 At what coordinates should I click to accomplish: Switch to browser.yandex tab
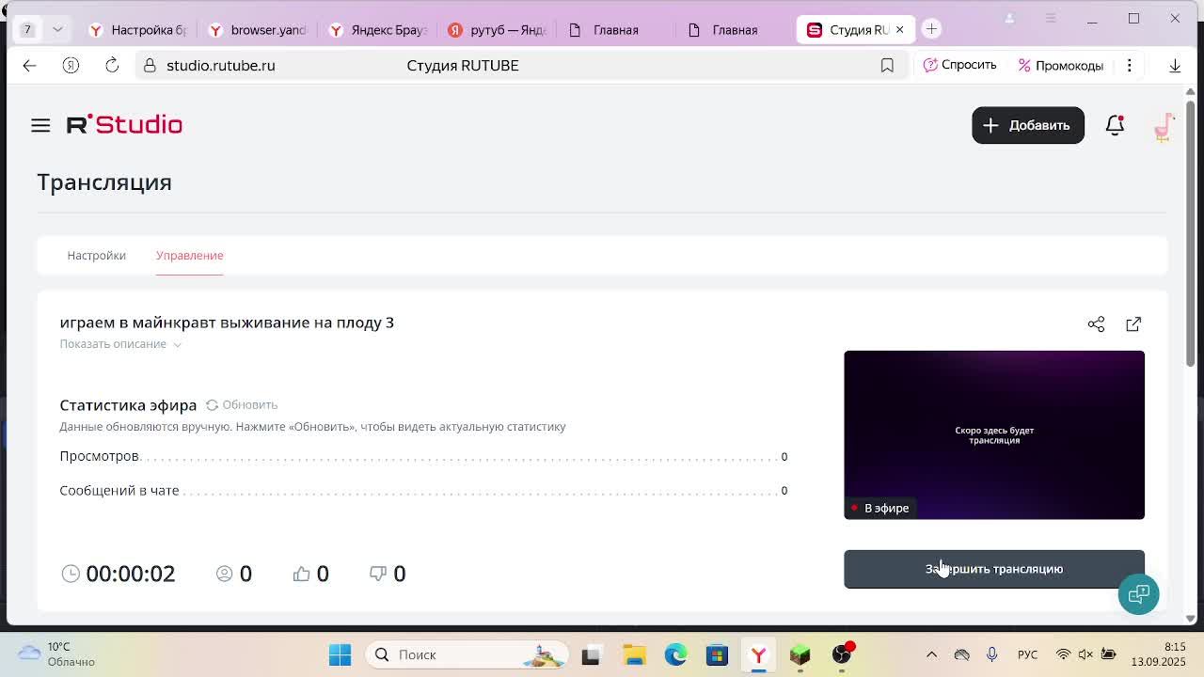coord(258,30)
